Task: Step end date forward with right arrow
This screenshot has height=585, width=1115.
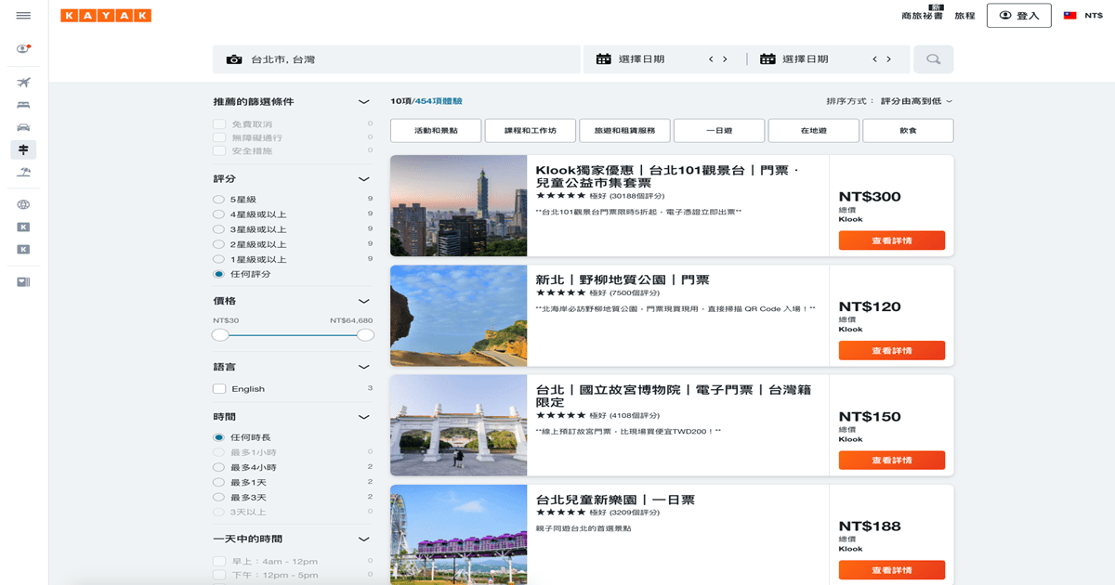Action: coord(889,59)
